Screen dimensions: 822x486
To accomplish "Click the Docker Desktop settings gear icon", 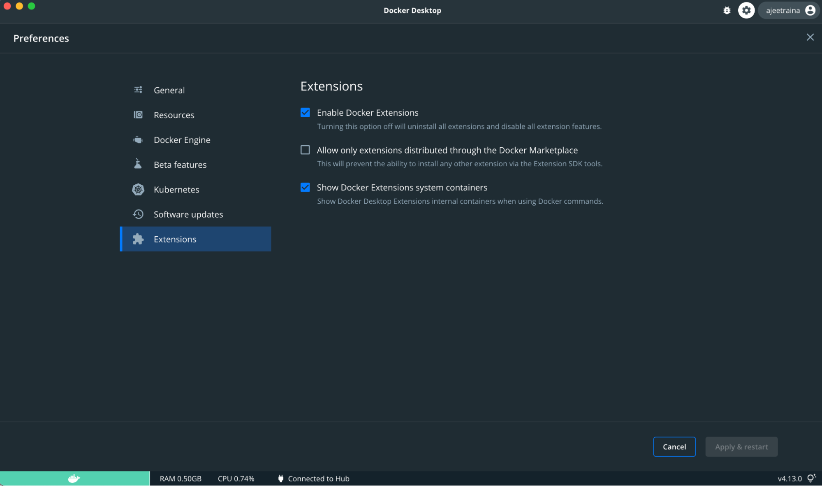I will coord(746,10).
